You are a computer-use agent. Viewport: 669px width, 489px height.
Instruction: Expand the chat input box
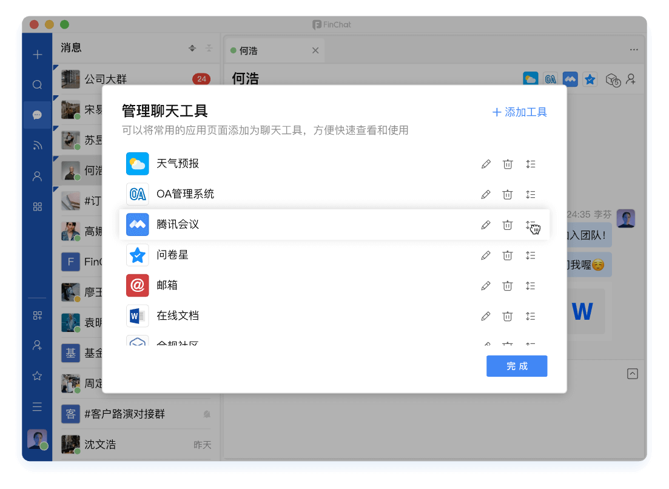pyautogui.click(x=633, y=374)
